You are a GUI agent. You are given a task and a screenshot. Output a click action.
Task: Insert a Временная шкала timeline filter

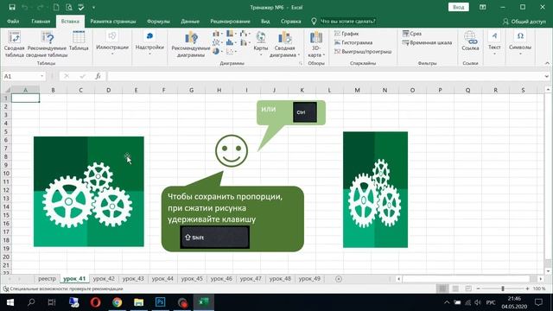pos(427,42)
